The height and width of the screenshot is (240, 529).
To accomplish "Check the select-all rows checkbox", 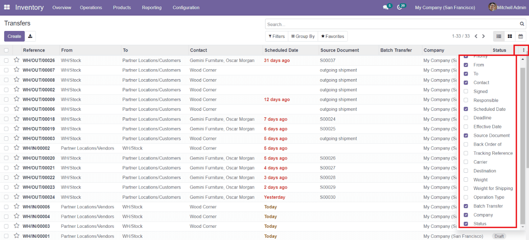I will click(x=6, y=50).
